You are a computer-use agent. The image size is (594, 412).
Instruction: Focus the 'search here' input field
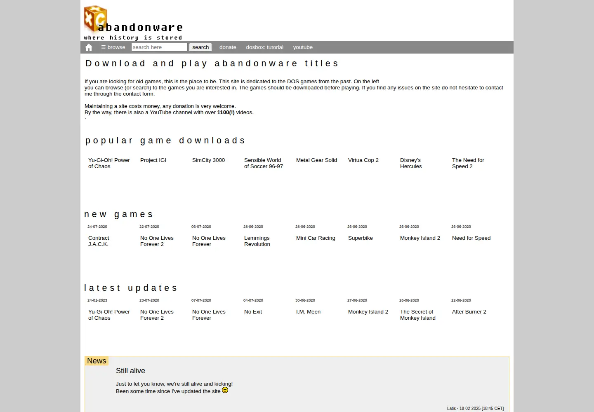click(x=159, y=47)
